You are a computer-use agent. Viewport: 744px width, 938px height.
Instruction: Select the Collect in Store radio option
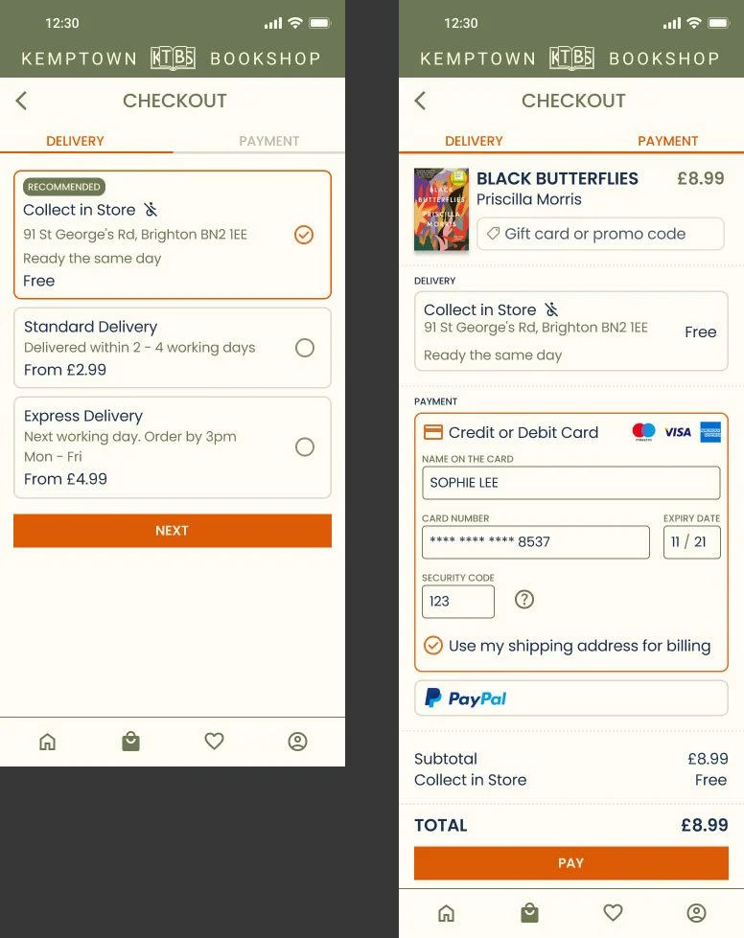click(x=304, y=235)
